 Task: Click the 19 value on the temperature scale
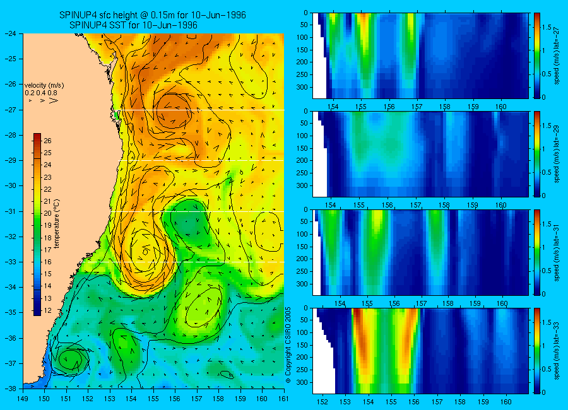coord(47,225)
